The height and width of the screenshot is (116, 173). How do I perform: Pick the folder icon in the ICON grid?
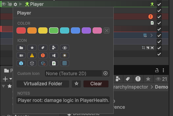pyautogui.click(x=21, y=48)
